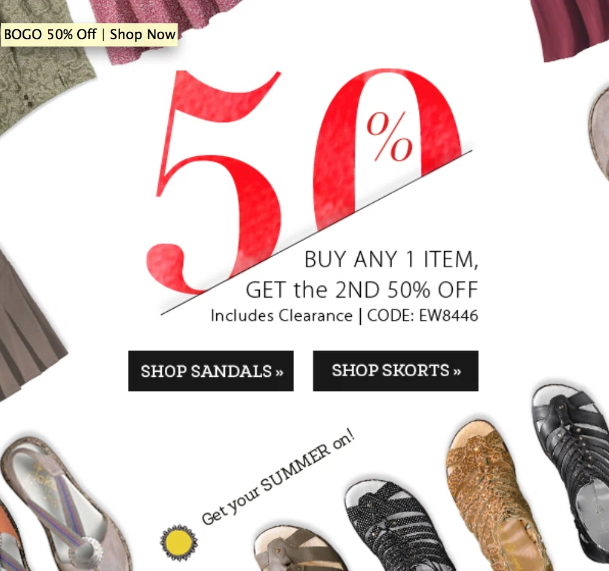Click the BUY ANY 1 ITEM headline

click(391, 260)
